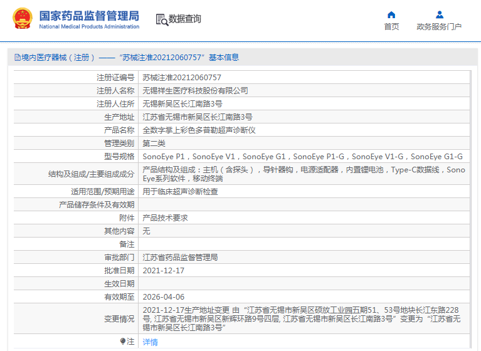481x351 pixels.
Task: Click the 江苏省药品监督管理局 approving department cell
Action: pos(180,258)
